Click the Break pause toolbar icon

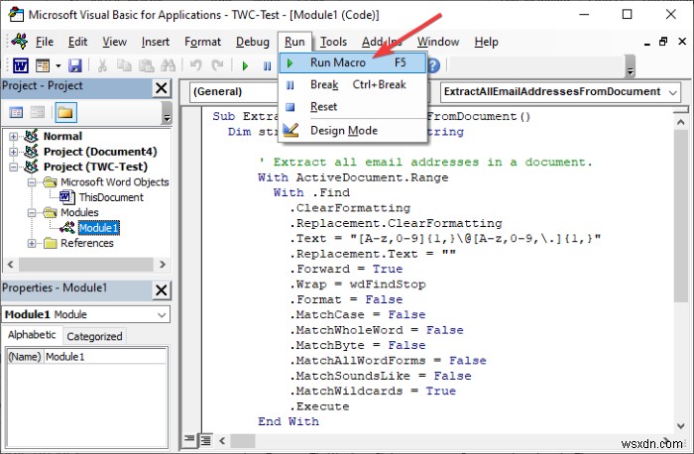pos(267,66)
